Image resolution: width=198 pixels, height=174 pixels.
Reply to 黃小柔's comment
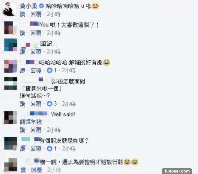pyautogui.click(x=36, y=14)
